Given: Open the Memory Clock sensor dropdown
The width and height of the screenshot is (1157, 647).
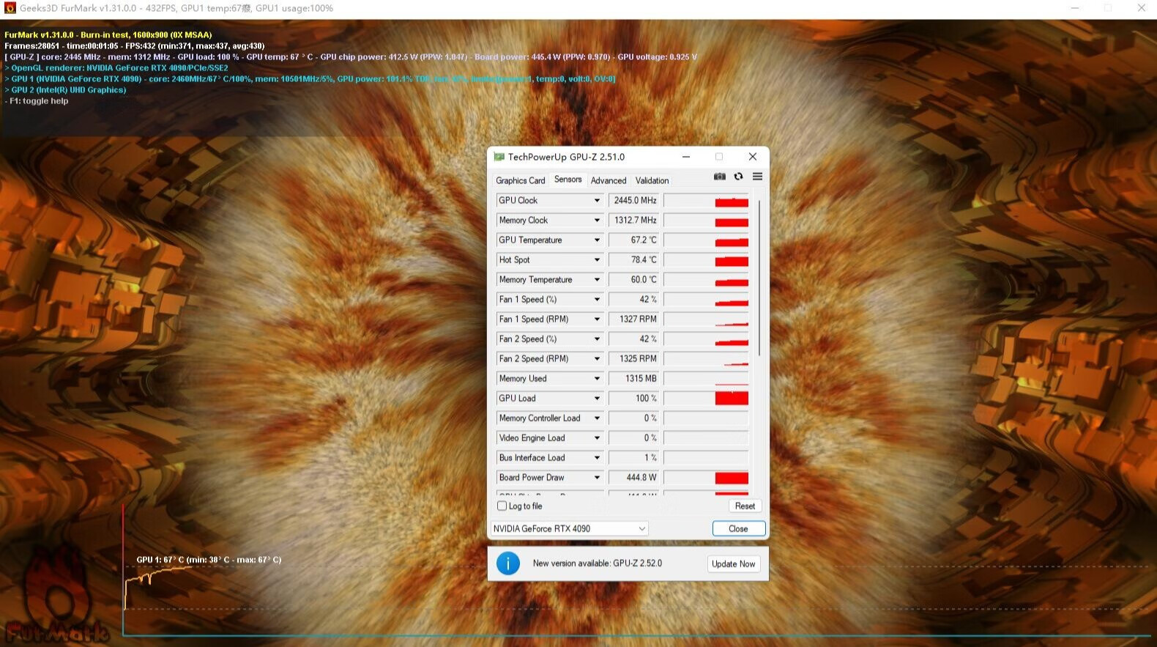Looking at the screenshot, I should pos(597,220).
